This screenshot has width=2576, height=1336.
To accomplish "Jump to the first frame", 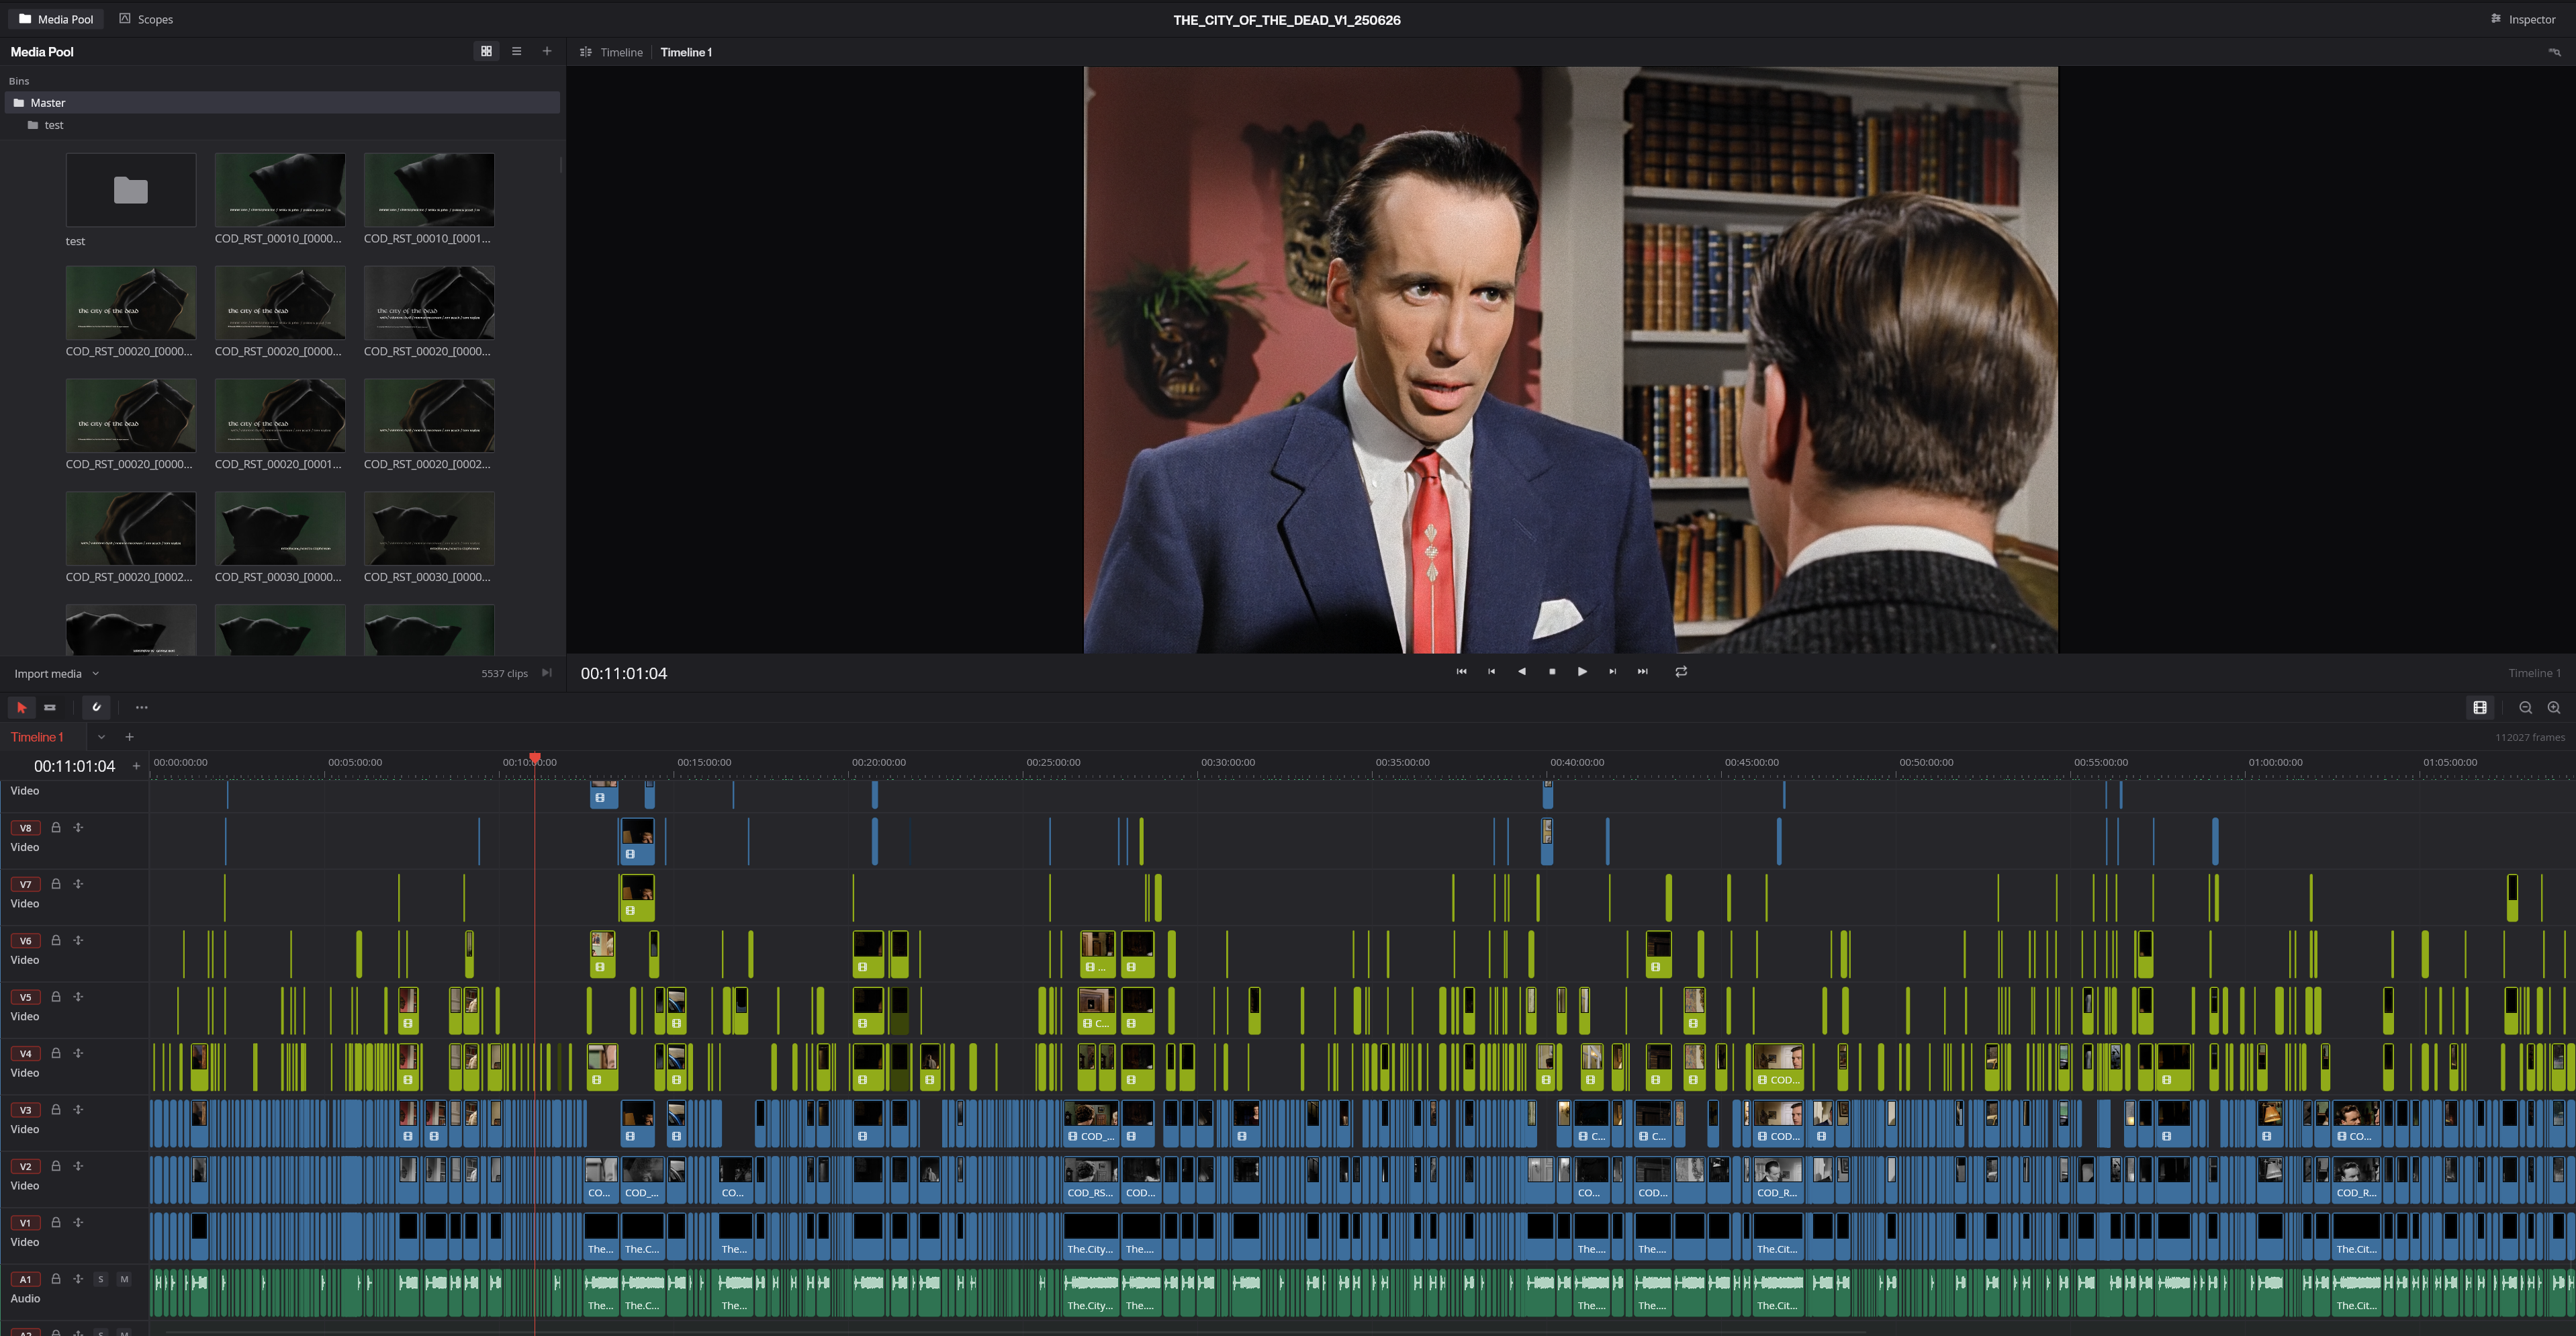I will coord(1461,672).
